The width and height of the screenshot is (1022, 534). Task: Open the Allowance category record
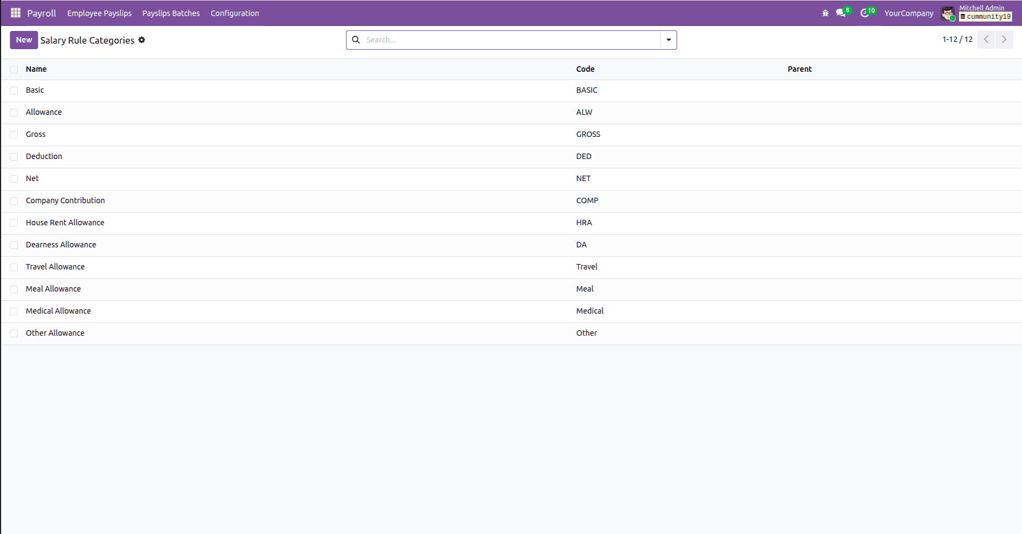click(44, 112)
